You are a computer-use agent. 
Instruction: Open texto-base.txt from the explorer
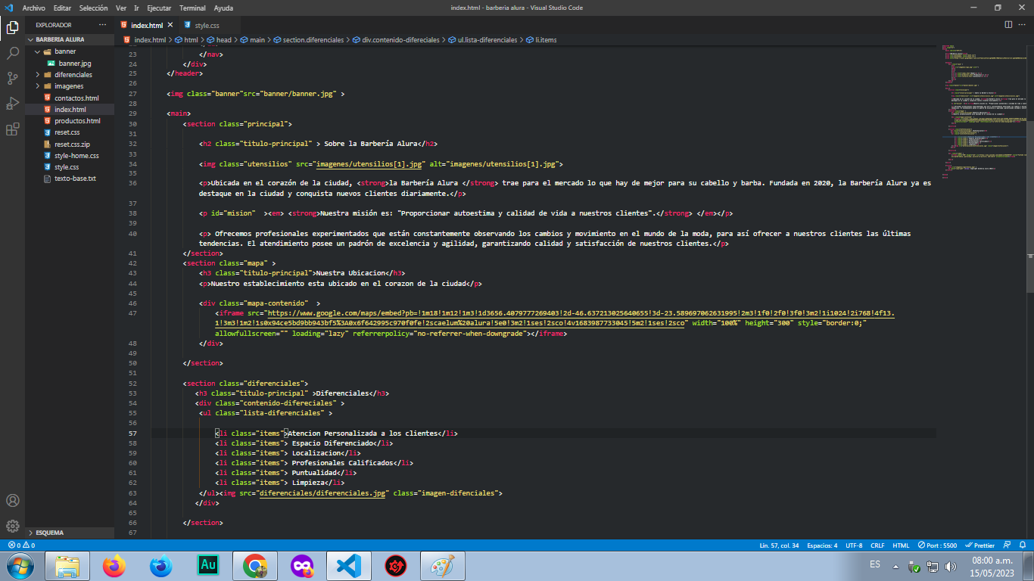pos(70,179)
